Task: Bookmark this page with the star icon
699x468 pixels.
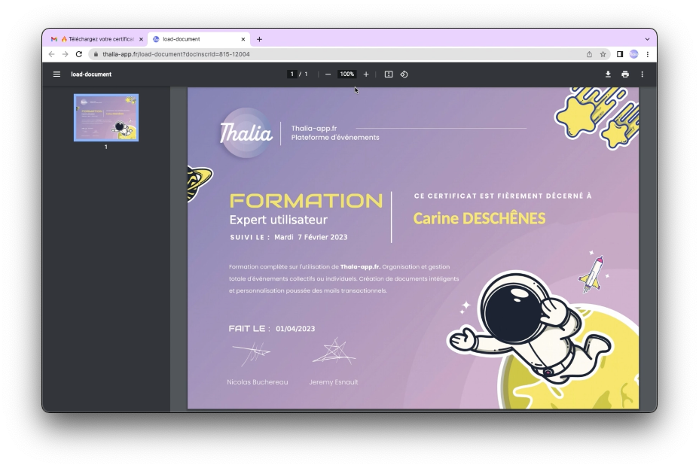Action: [603, 54]
